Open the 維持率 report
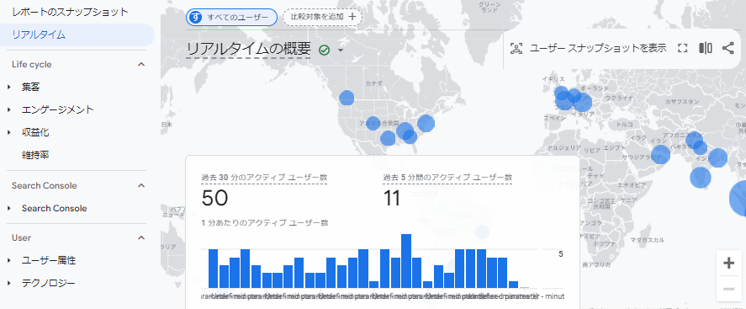The height and width of the screenshot is (309, 746). point(35,155)
